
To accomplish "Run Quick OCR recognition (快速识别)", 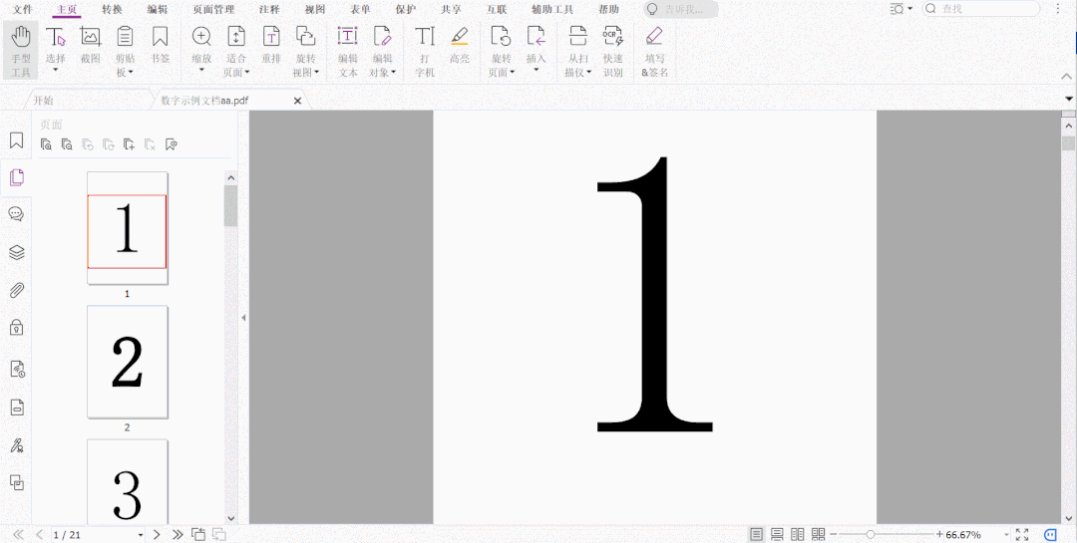I will tap(612, 50).
